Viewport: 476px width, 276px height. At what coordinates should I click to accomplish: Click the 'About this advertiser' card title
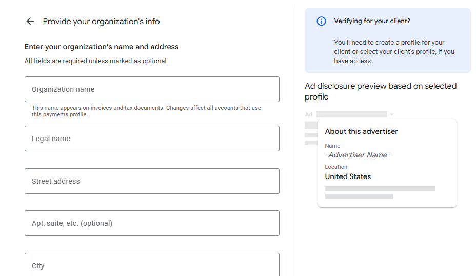coord(361,131)
